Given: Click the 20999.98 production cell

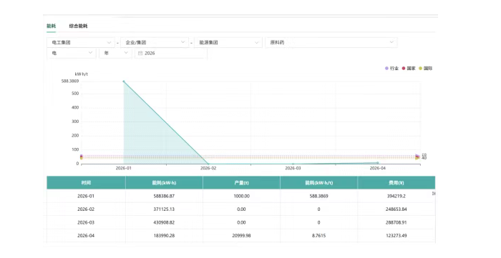Looking at the screenshot, I should click(x=241, y=236).
